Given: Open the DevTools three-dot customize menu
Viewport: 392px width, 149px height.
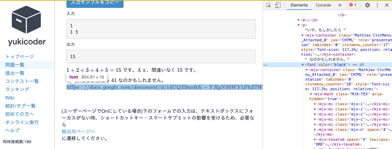Looking at the screenshot, I should 377,5.
